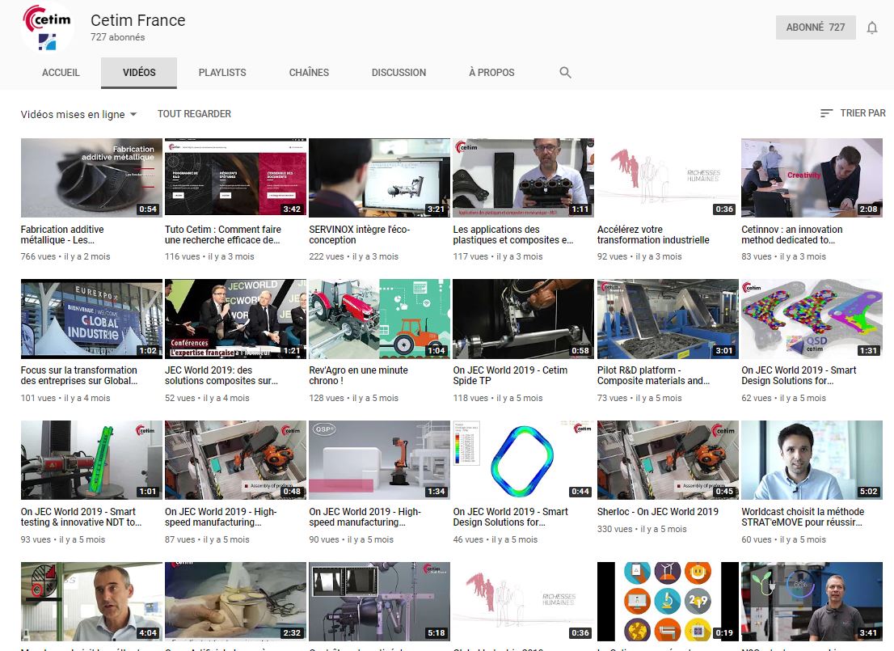894x651 pixels.
Task: Play the Cetim Spide TP 0:58 thumbnail
Action: tap(524, 319)
